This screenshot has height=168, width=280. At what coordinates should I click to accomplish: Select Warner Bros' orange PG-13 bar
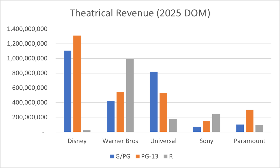pyautogui.click(x=120, y=112)
